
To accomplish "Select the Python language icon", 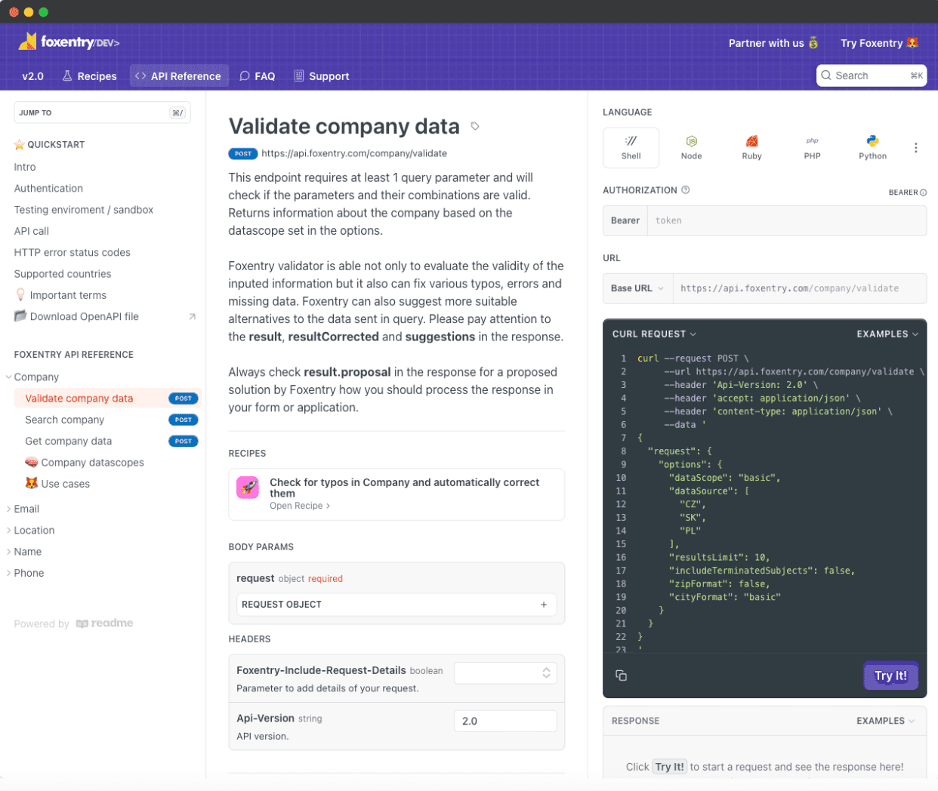I will (x=872, y=147).
